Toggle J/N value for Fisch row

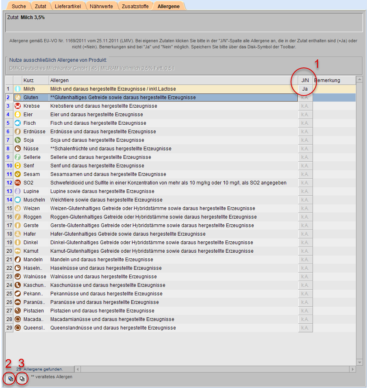pos(305,123)
